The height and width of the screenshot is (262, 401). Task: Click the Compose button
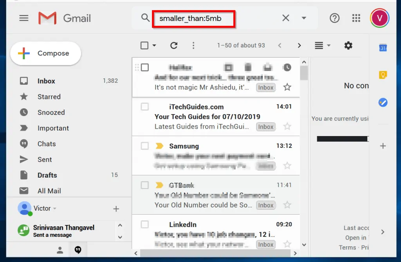click(46, 53)
